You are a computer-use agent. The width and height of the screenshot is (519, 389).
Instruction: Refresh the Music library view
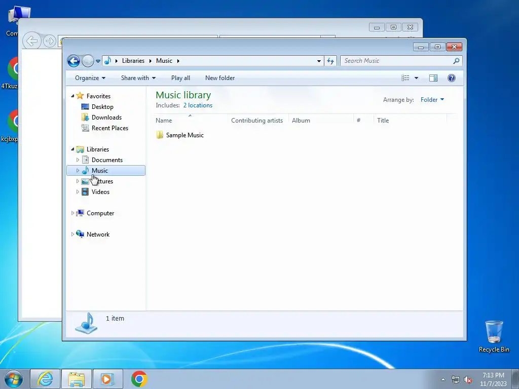pos(330,61)
